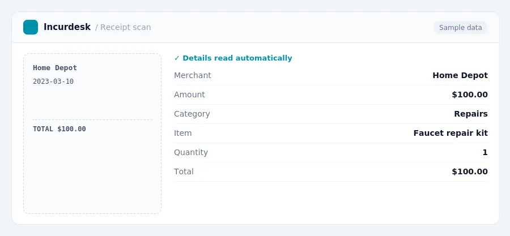
Task: Click the checkmark before Details read automatically
Action: click(x=177, y=58)
